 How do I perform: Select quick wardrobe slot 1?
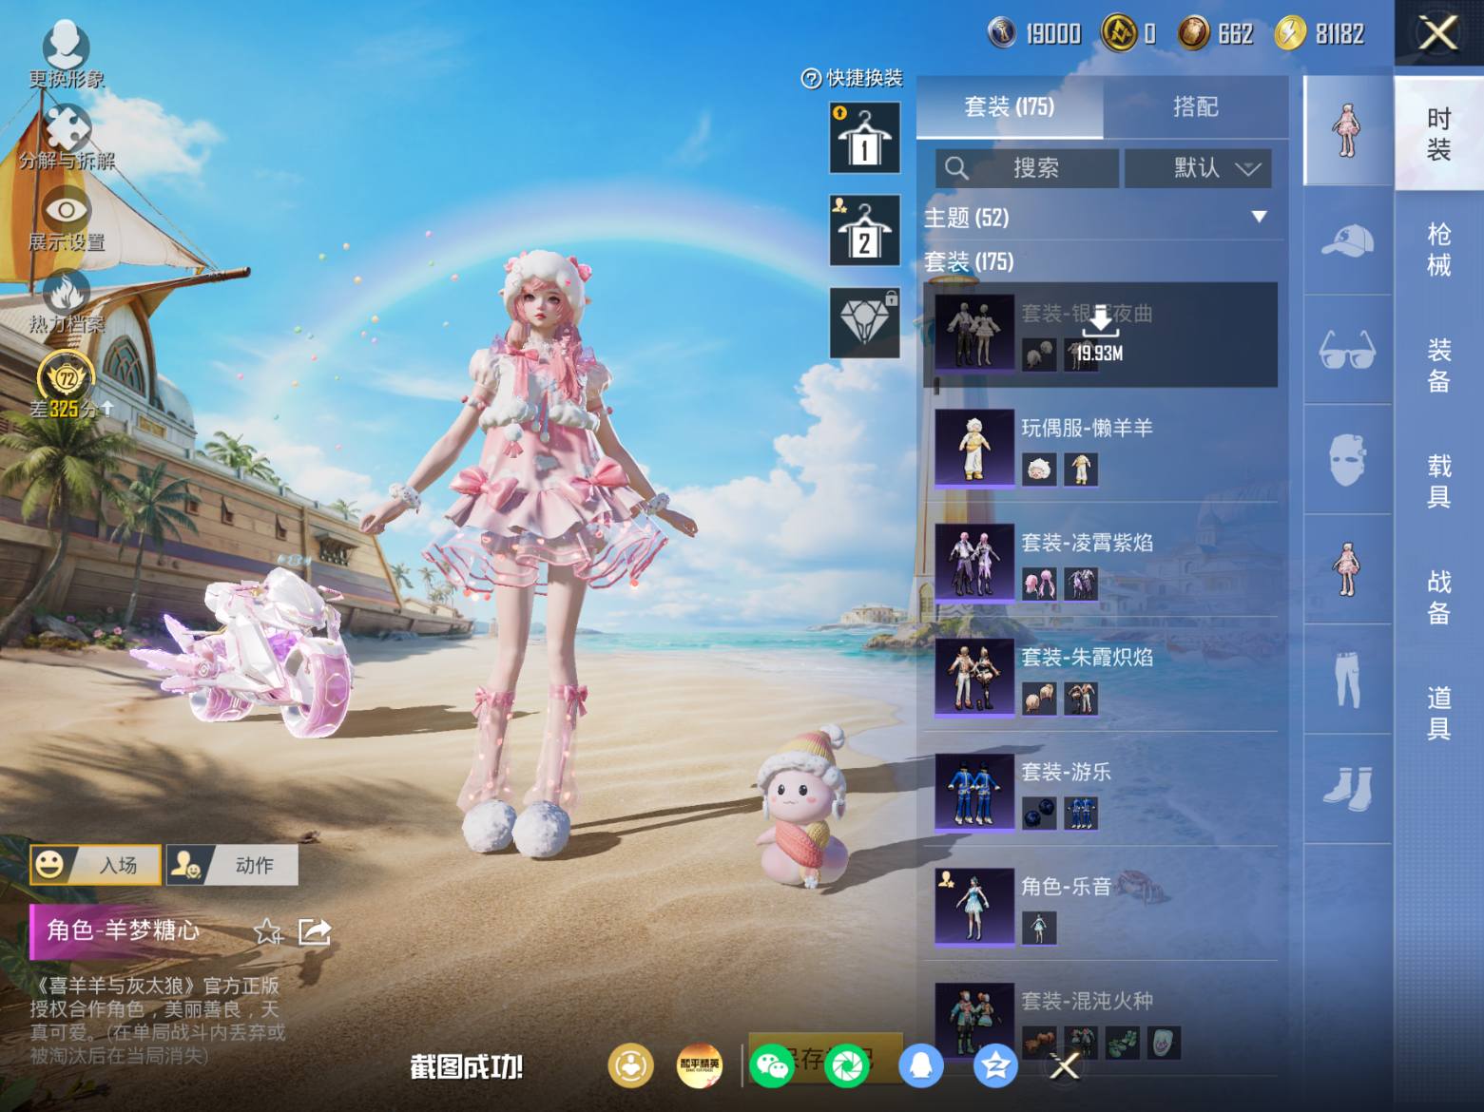(x=864, y=139)
